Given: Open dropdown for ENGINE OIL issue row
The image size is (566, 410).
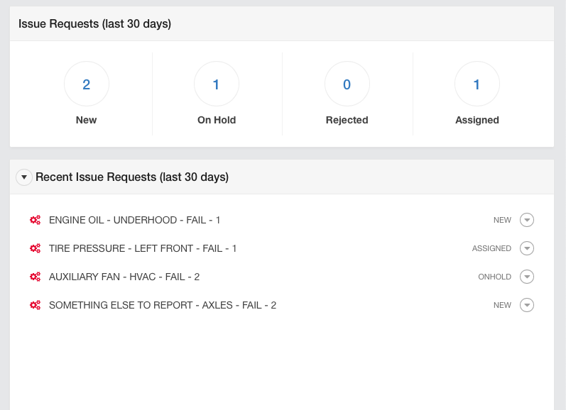Looking at the screenshot, I should pyautogui.click(x=527, y=220).
